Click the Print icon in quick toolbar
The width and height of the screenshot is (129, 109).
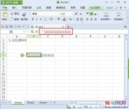coord(11,27)
